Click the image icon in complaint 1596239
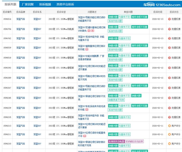182x152 pixels. 87,110
